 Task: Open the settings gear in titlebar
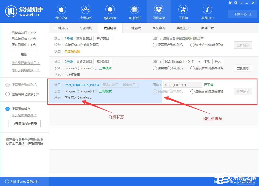click(236, 3)
